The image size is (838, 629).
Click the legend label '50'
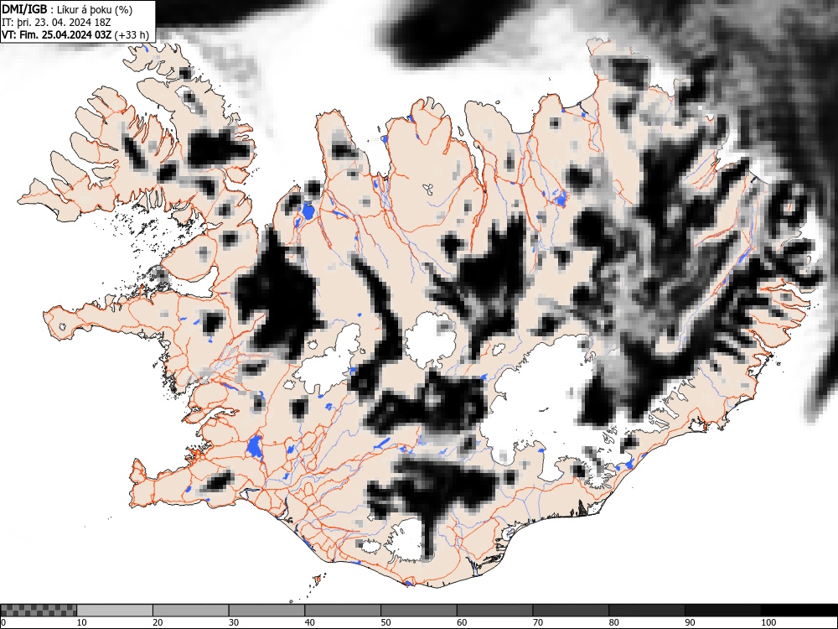pyautogui.click(x=385, y=622)
